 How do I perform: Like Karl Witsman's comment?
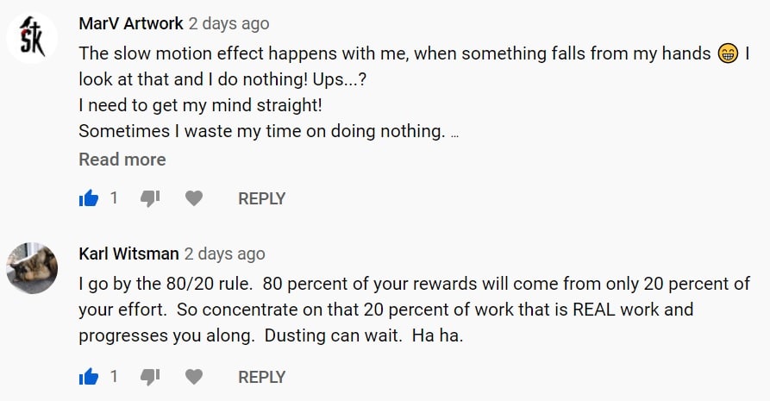(x=89, y=377)
